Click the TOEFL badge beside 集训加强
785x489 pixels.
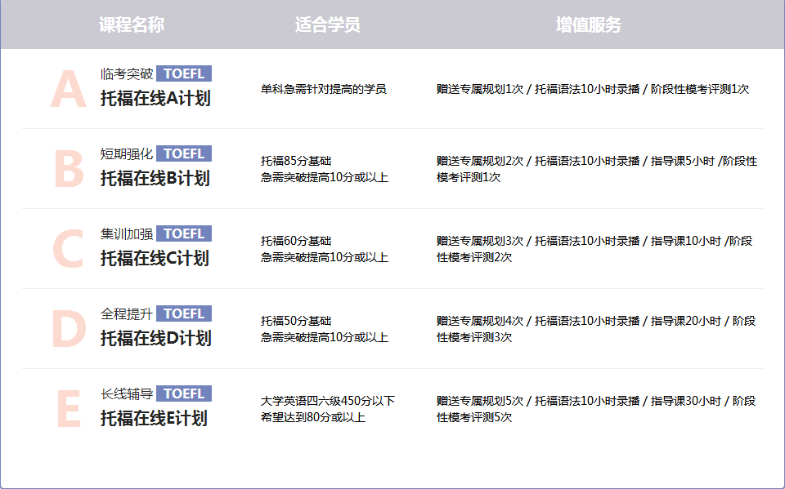point(184,233)
